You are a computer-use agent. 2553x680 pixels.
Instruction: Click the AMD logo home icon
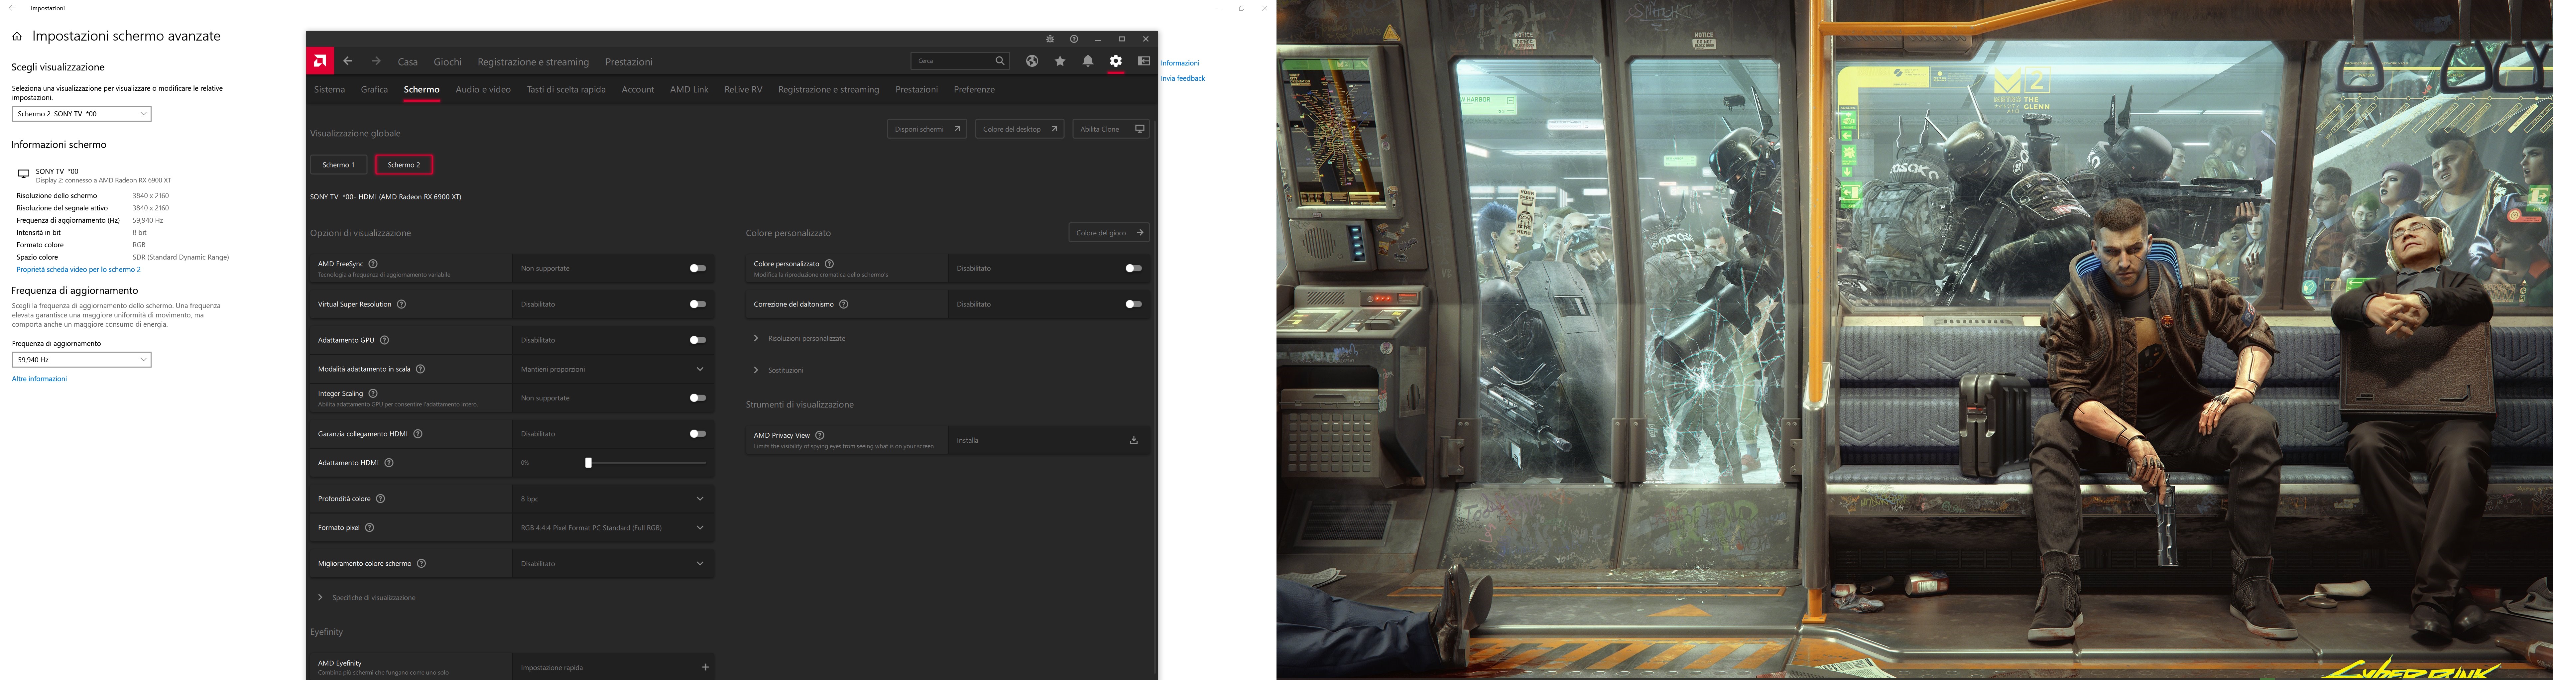319,61
